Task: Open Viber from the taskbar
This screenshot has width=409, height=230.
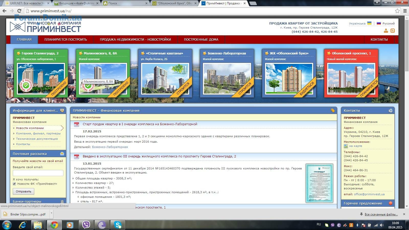Action: [x=86, y=225]
